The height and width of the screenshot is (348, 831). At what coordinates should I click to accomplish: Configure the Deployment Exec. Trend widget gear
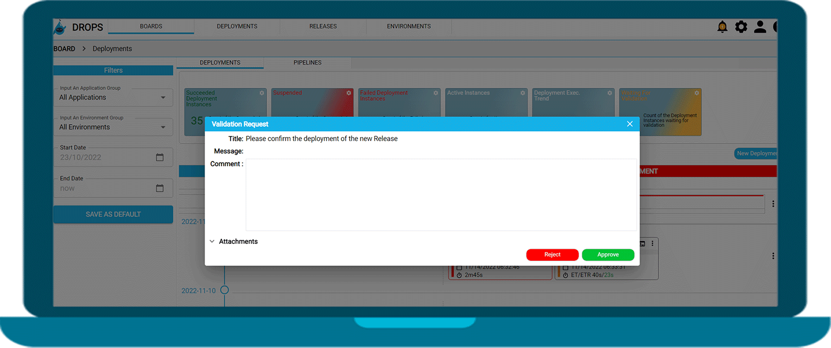tap(609, 93)
